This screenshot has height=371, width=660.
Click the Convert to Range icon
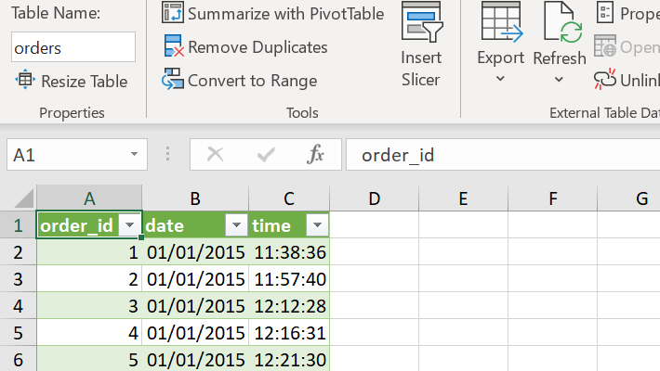[173, 81]
